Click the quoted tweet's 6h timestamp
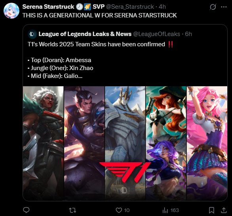This screenshot has width=232, height=216. click(188, 34)
